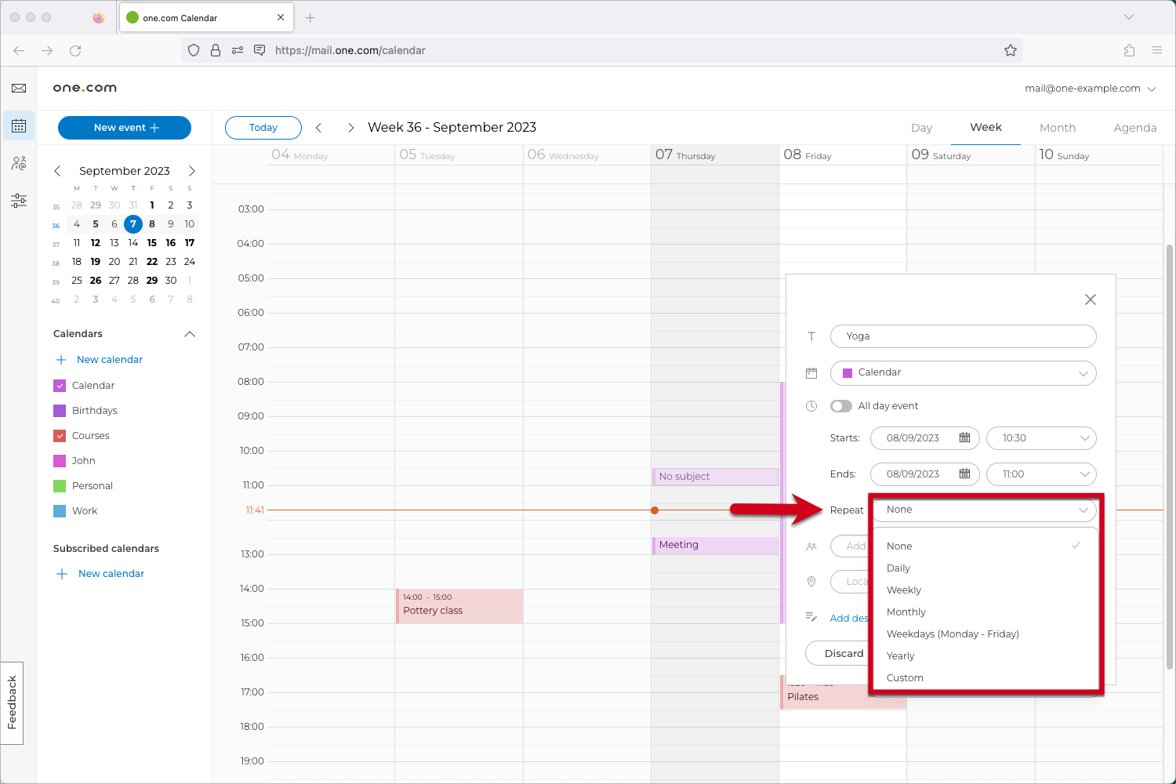Go to next week with right arrow

coord(350,128)
